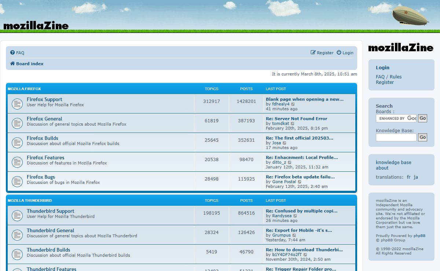View latest post icon next to Randysea
Viewport: 440px width, 271px height.
pos(295,216)
